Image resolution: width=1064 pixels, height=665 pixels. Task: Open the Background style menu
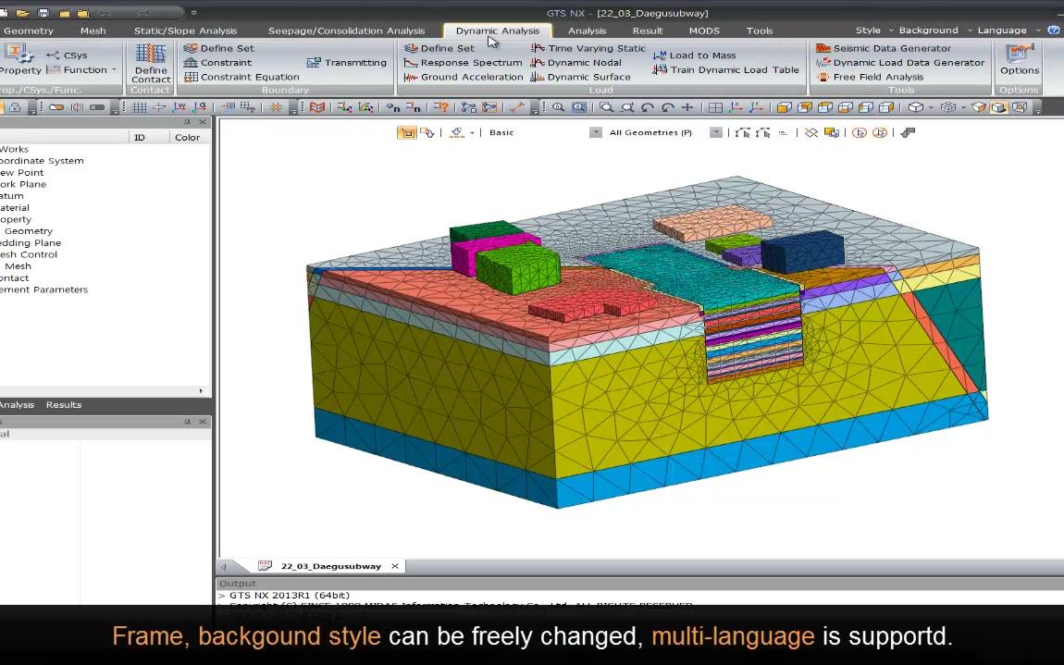928,31
